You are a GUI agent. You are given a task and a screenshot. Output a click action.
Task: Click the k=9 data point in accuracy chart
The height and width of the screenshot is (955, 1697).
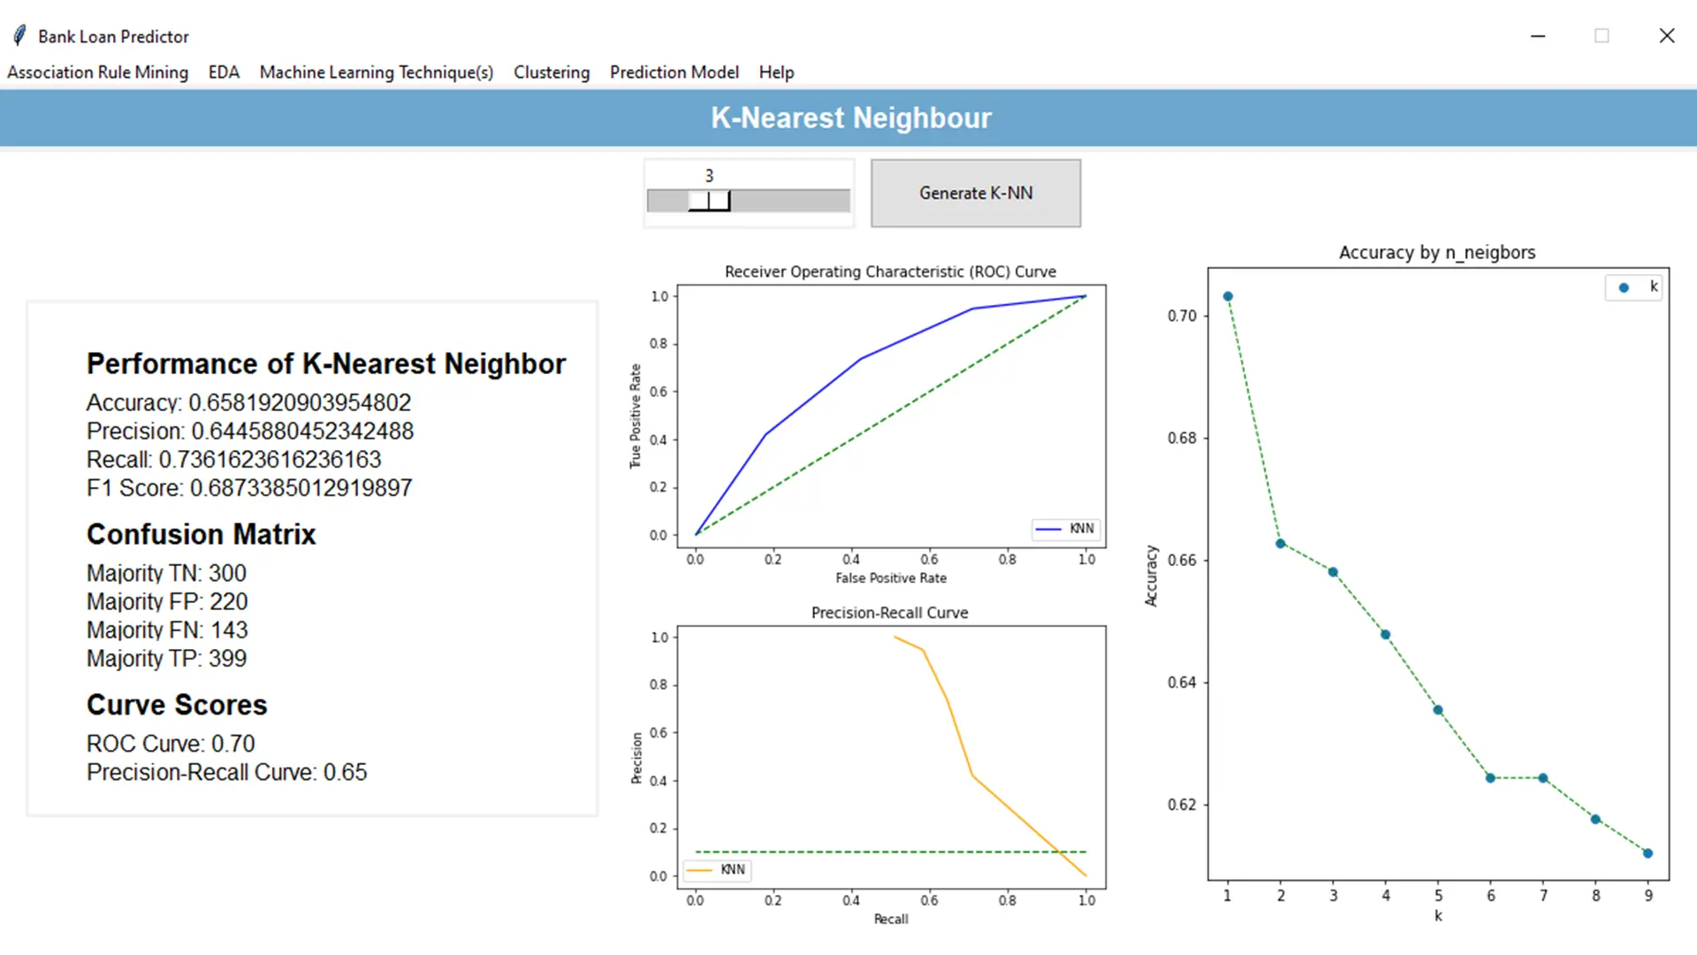1648,853
